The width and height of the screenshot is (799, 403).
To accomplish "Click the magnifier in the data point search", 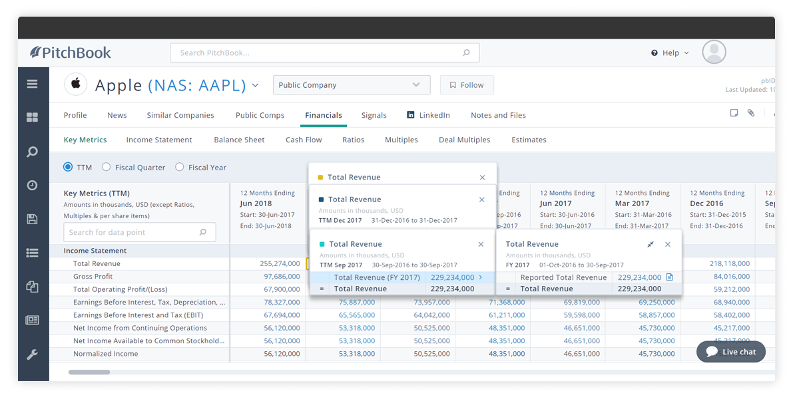I will 203,232.
